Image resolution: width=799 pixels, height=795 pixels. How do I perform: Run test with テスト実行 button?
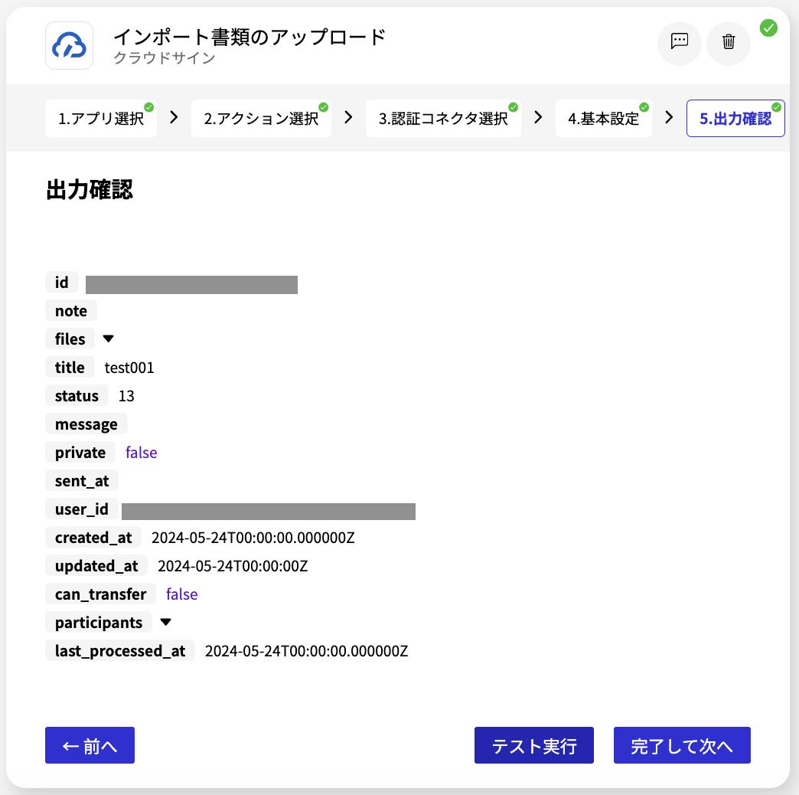(534, 745)
